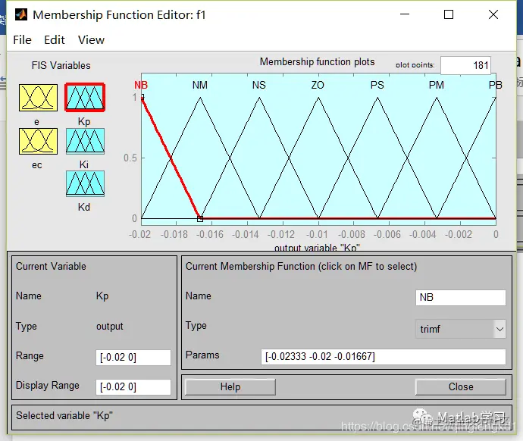Click the Current Variable type value output

110,326
